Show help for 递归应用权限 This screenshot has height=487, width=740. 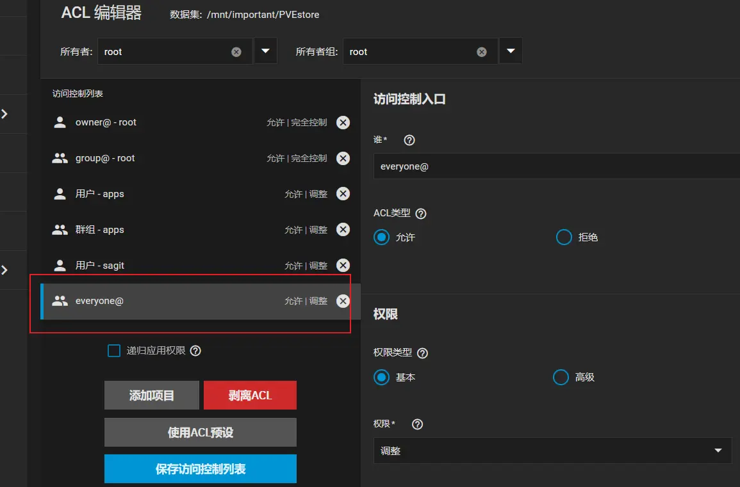tap(196, 351)
